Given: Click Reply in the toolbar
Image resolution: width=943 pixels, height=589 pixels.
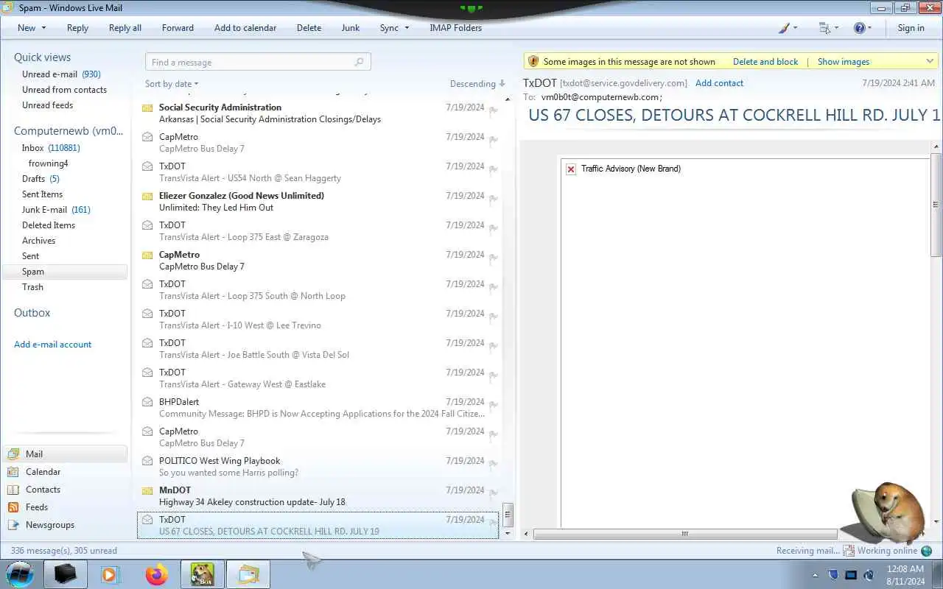Looking at the screenshot, I should 77,28.
